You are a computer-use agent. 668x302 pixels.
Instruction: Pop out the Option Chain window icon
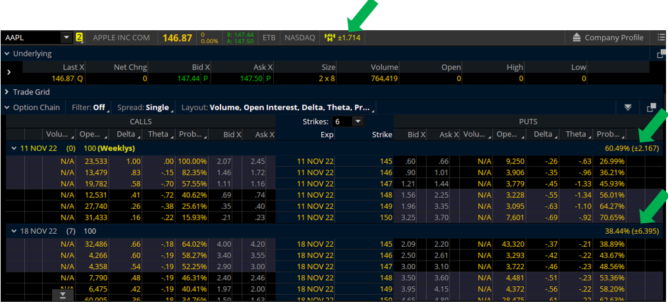pos(652,108)
